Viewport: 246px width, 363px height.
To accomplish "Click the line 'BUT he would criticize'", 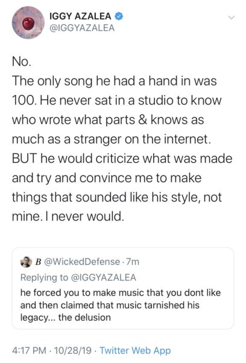I will 122,159.
